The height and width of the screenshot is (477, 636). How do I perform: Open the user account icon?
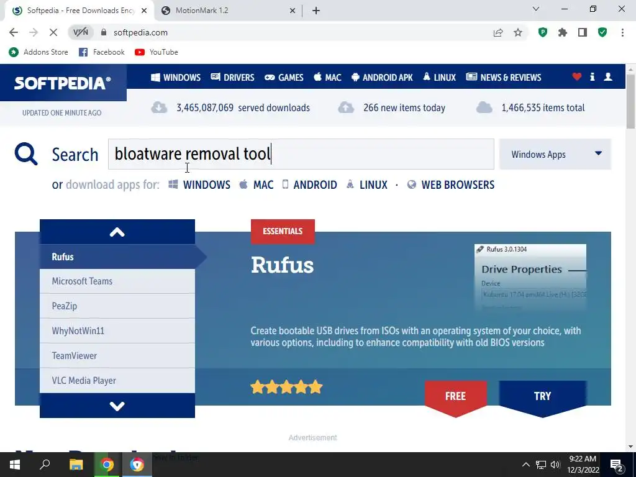(607, 76)
